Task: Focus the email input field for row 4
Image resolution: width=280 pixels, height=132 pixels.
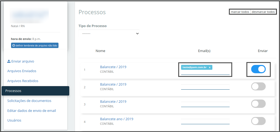Action: pos(205,122)
